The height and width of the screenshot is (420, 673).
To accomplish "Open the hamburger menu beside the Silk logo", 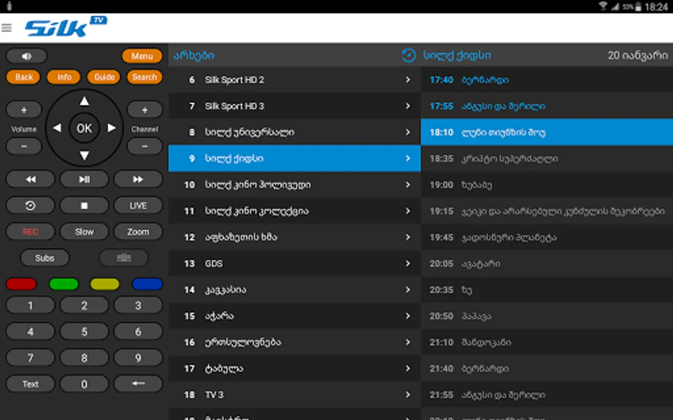I will (x=7, y=28).
